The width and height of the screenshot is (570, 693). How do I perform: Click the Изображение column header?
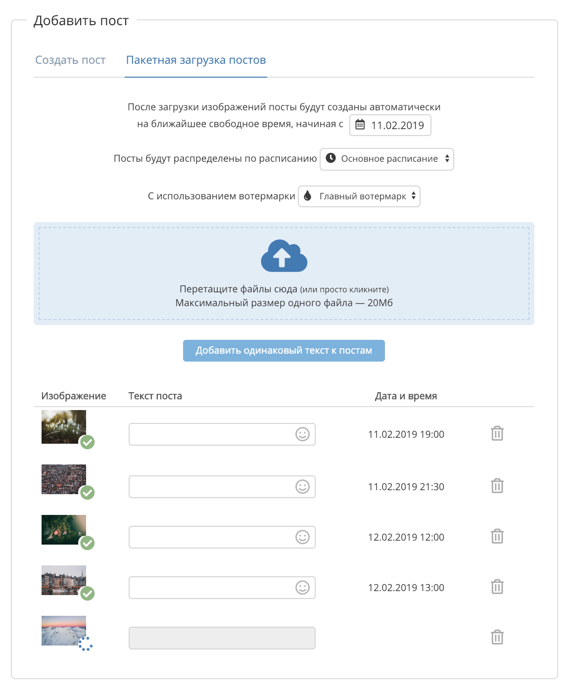click(x=74, y=396)
